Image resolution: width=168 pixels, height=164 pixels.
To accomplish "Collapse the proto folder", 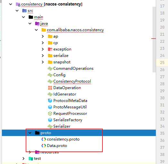I will pyautogui.click(x=30, y=133).
